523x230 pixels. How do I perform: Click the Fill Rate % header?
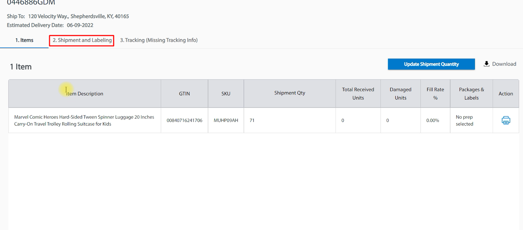(435, 94)
